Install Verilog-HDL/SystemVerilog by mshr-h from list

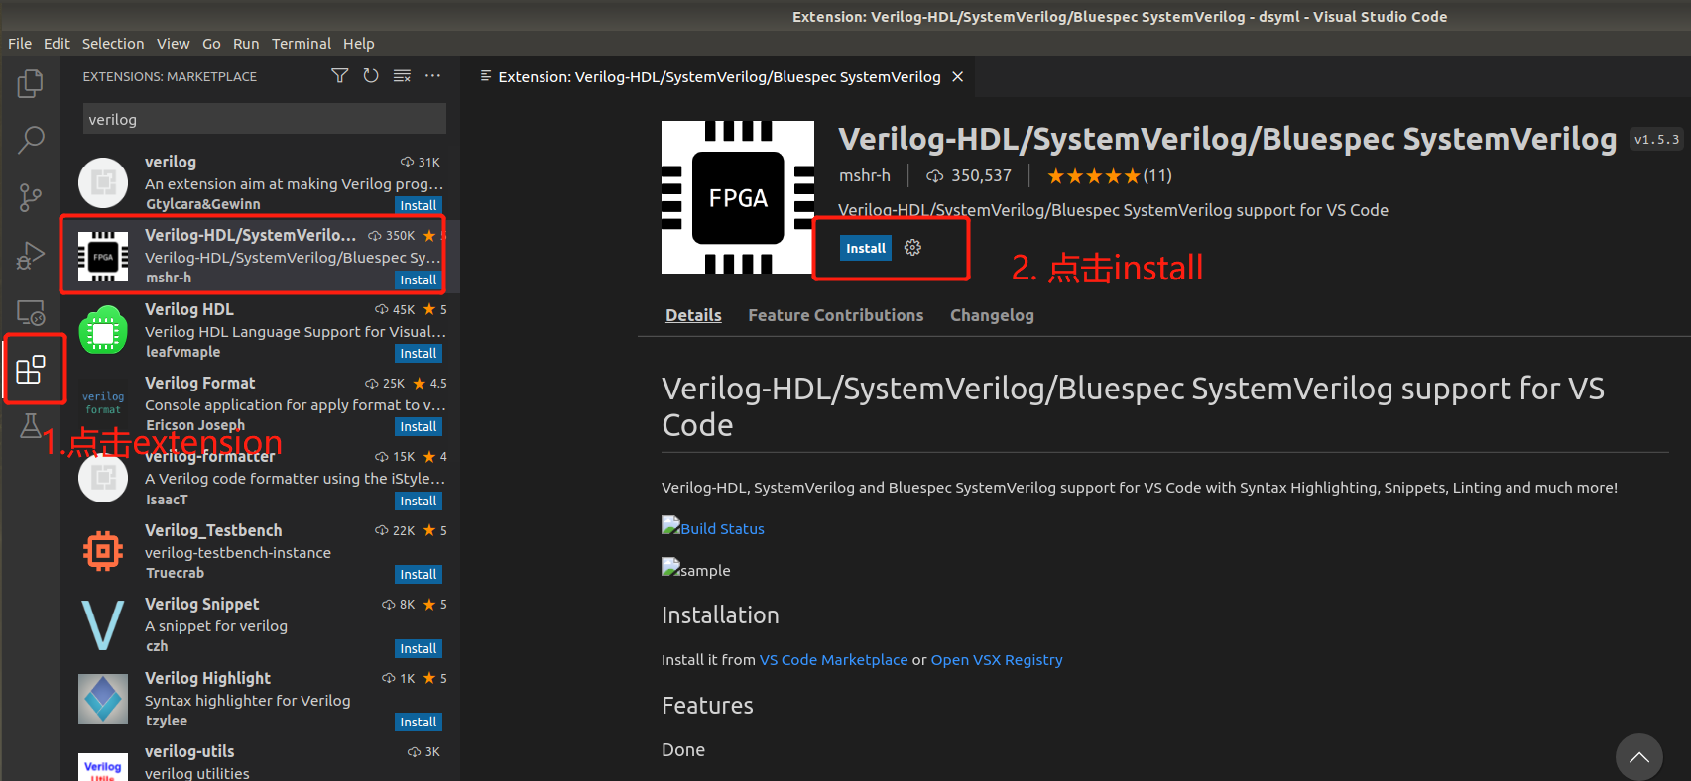pyautogui.click(x=418, y=279)
